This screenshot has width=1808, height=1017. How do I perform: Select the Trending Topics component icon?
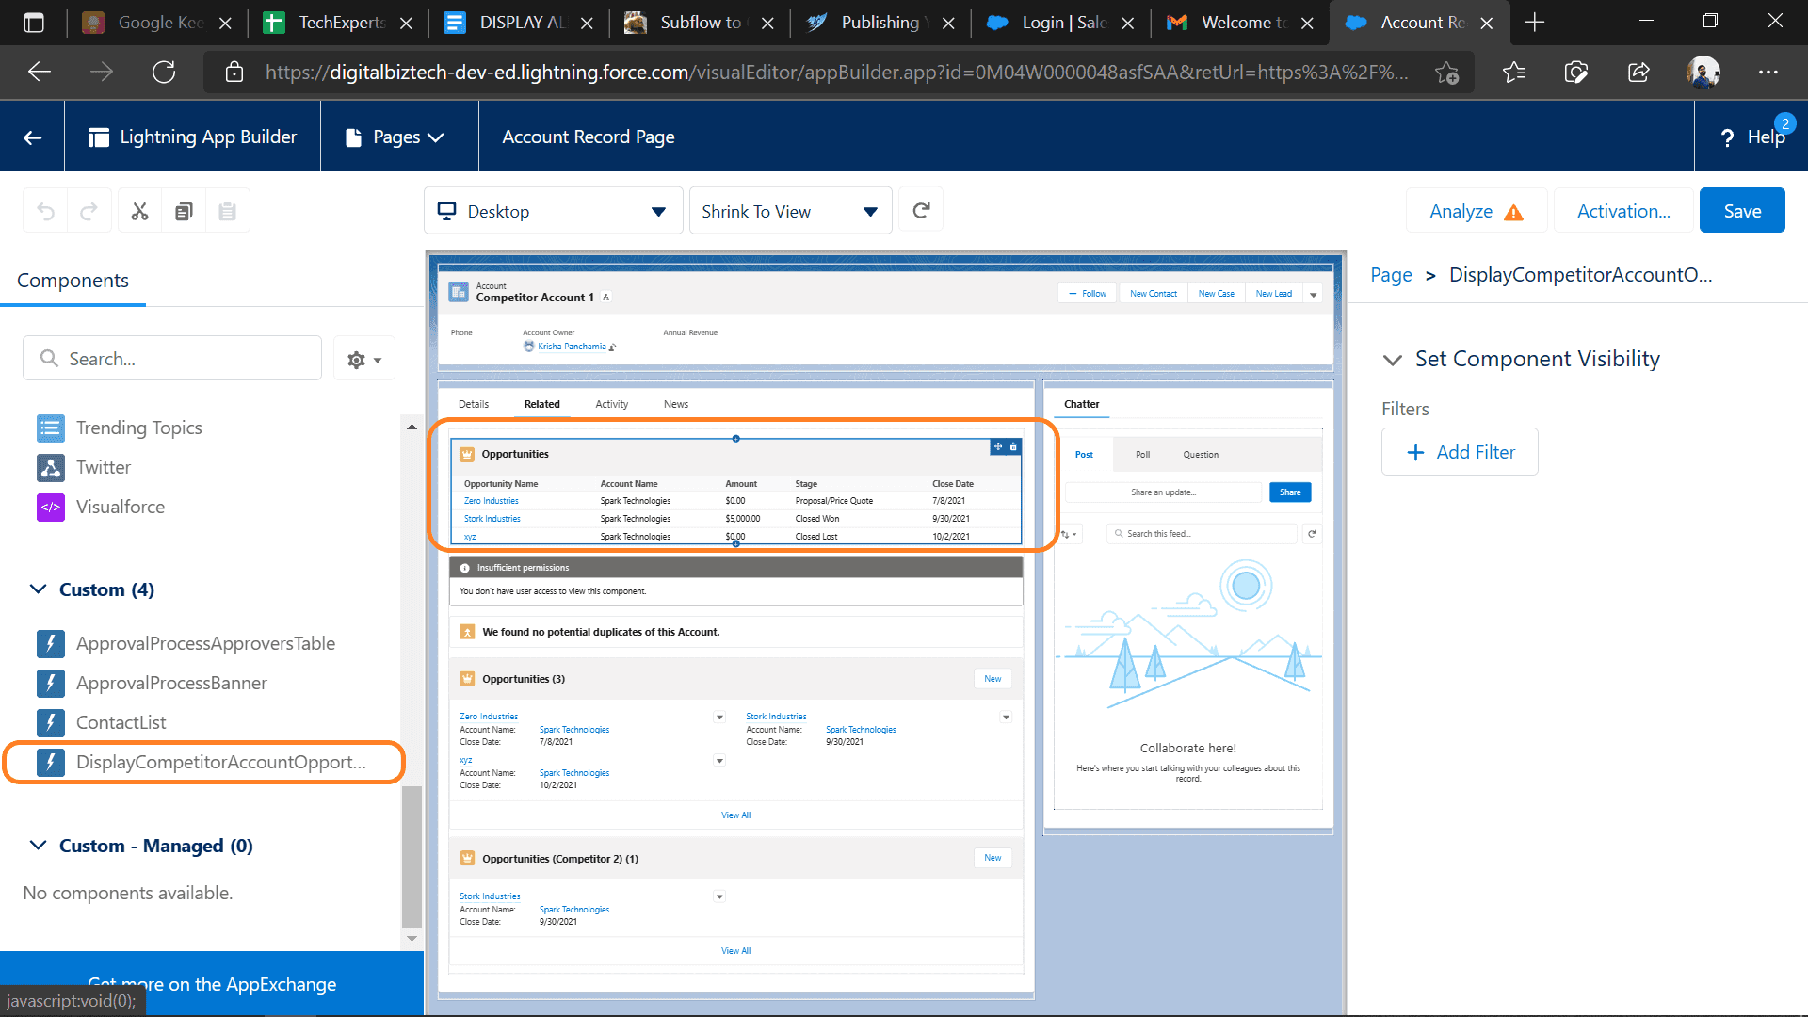51,428
